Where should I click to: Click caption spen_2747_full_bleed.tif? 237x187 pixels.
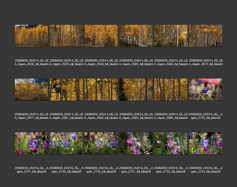coord(32,172)
